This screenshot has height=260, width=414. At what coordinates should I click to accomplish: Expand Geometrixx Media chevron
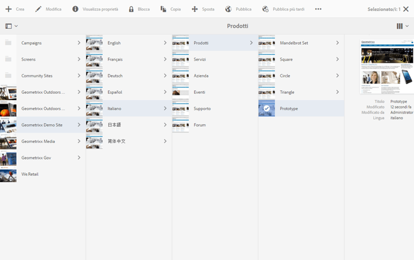pyautogui.click(x=79, y=141)
